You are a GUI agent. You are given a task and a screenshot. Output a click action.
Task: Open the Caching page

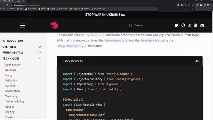pos(10,86)
